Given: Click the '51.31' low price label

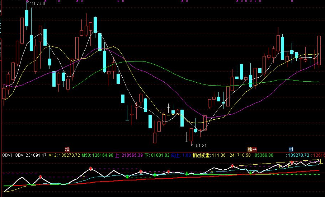Looking at the screenshot, I should [x=201, y=146].
